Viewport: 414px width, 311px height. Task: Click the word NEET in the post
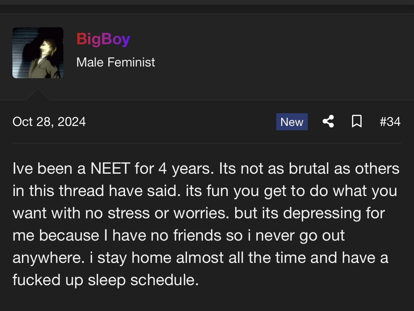click(x=110, y=168)
